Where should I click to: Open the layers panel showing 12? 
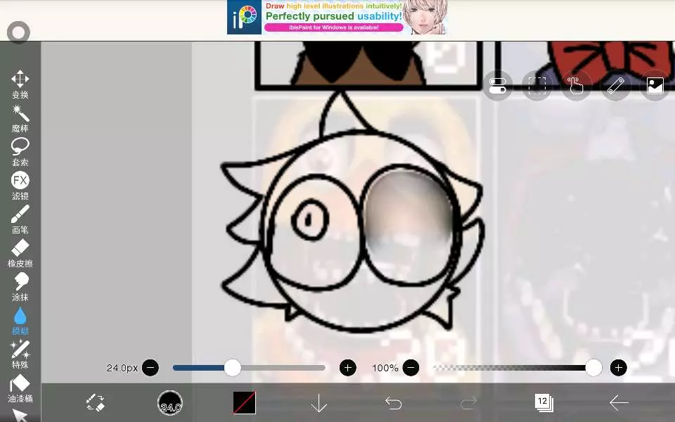(x=544, y=402)
